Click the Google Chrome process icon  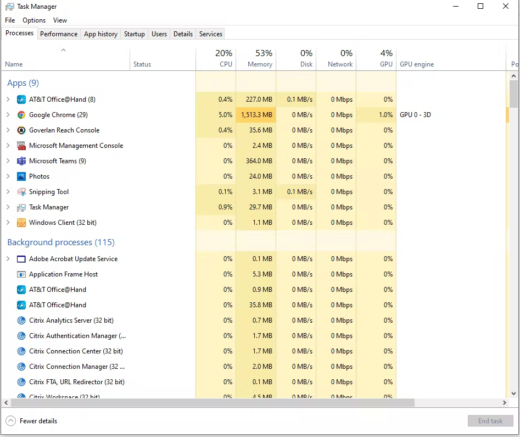pyautogui.click(x=21, y=115)
